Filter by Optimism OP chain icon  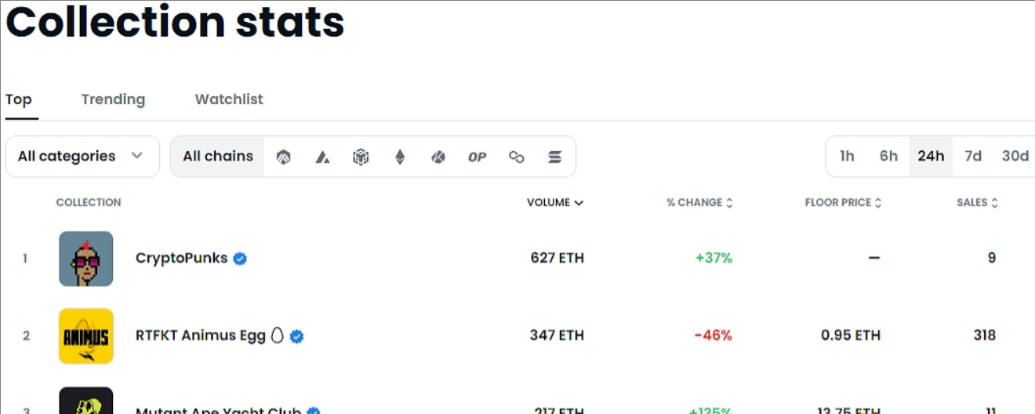coord(477,157)
